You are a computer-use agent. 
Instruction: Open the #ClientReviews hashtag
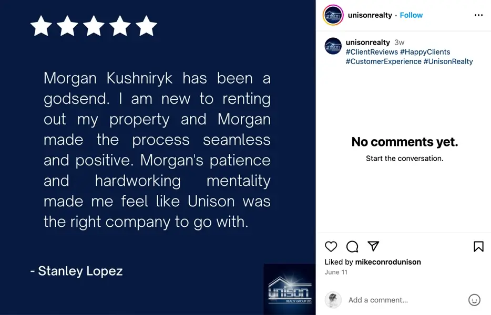coord(372,52)
